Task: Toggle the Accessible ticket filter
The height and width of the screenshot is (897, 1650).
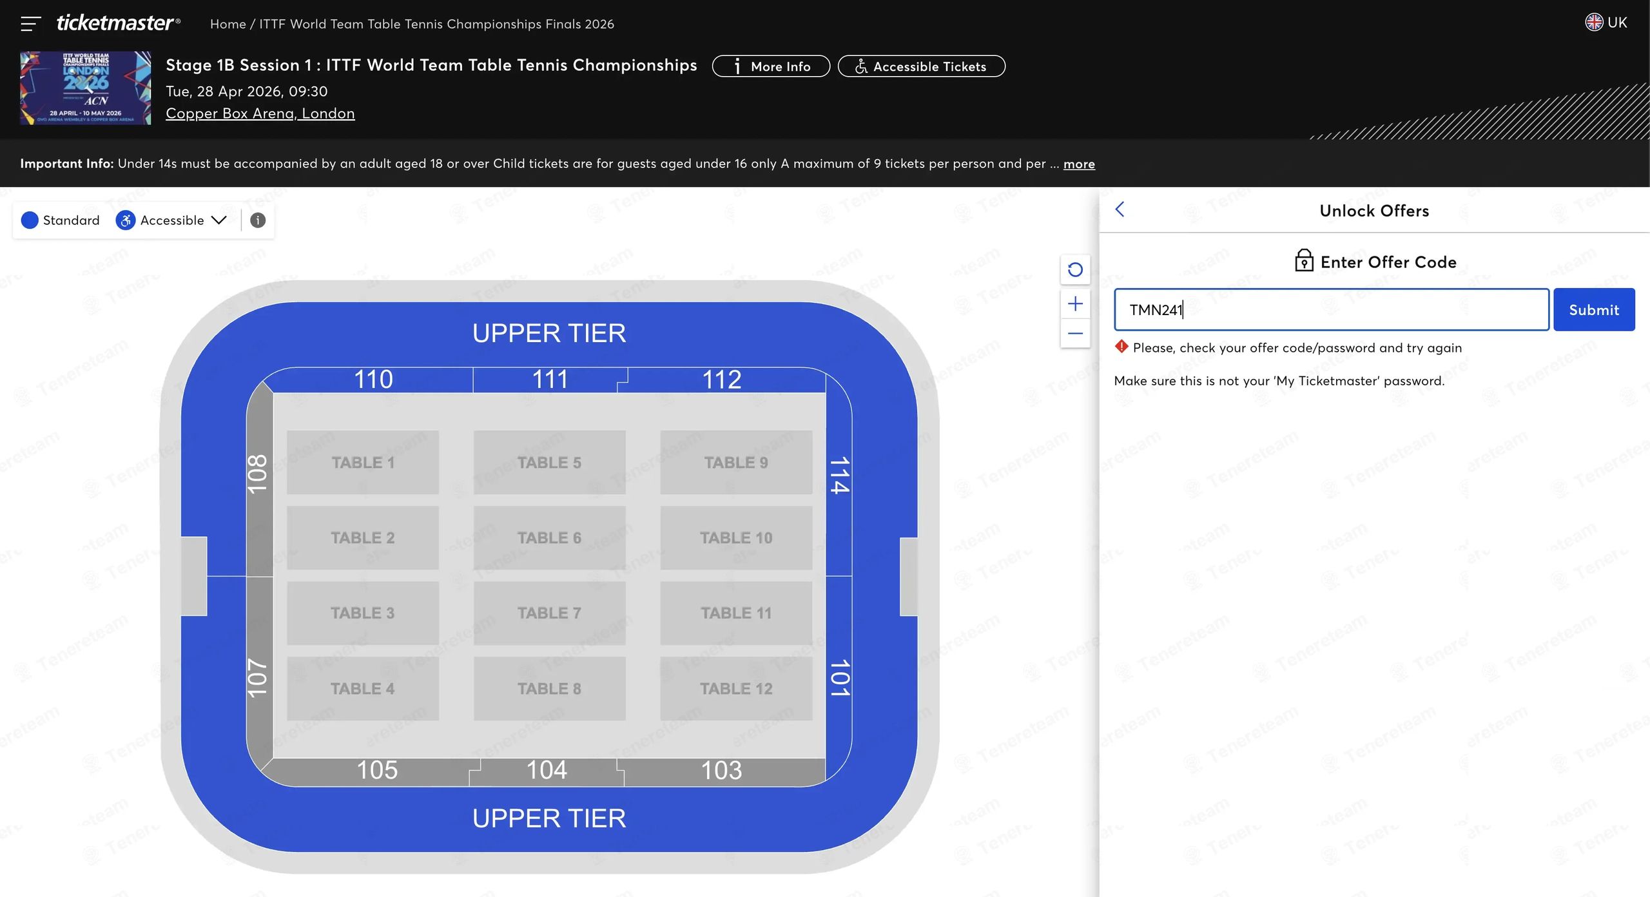Action: pyautogui.click(x=160, y=220)
